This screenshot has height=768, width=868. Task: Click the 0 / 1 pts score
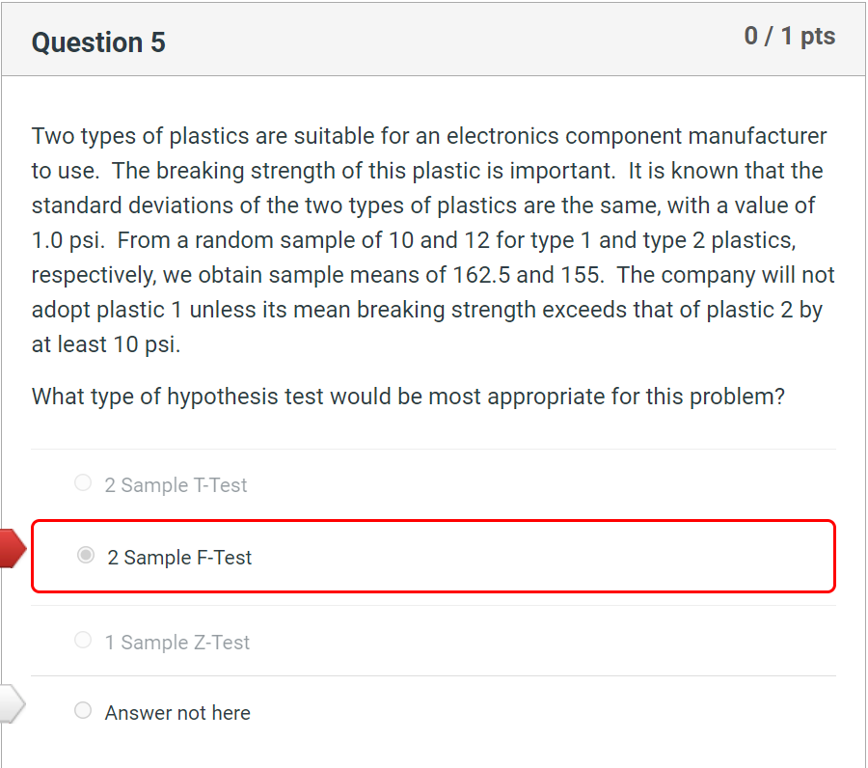point(789,37)
